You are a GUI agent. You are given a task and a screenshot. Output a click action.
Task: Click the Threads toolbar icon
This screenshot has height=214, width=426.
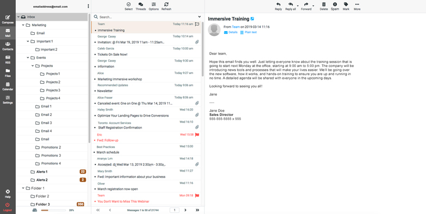pos(141,4)
